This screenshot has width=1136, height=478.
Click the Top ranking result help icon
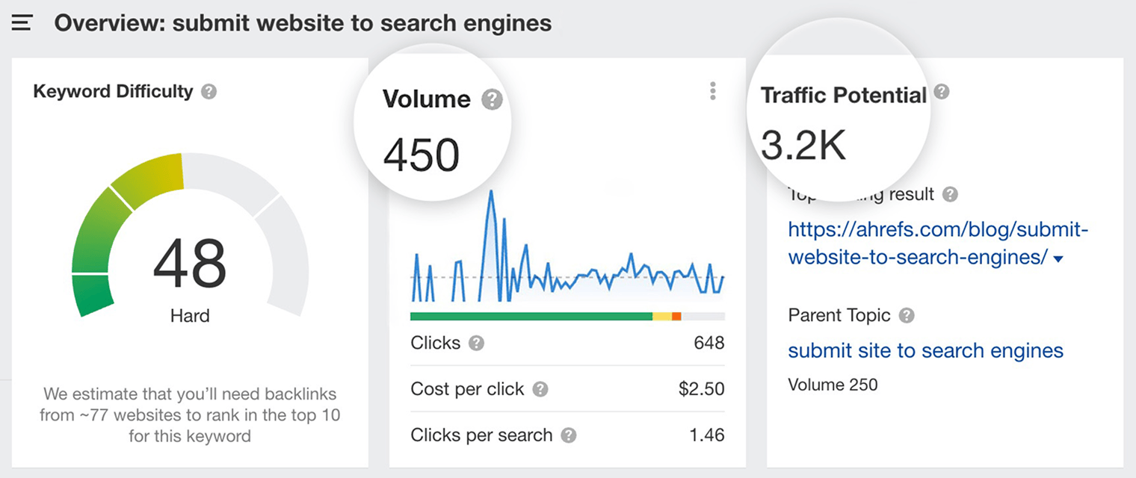(x=951, y=193)
